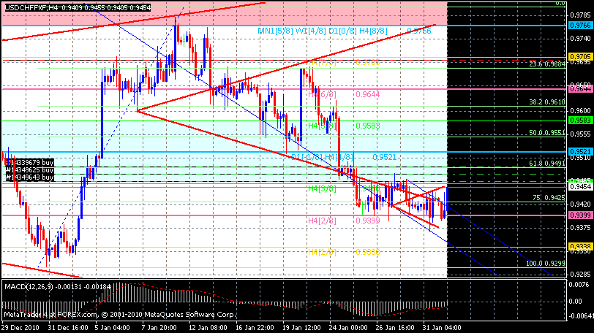Click the yellow 0.9705 price tag on axis
This screenshot has height=333, width=594.
click(580, 57)
